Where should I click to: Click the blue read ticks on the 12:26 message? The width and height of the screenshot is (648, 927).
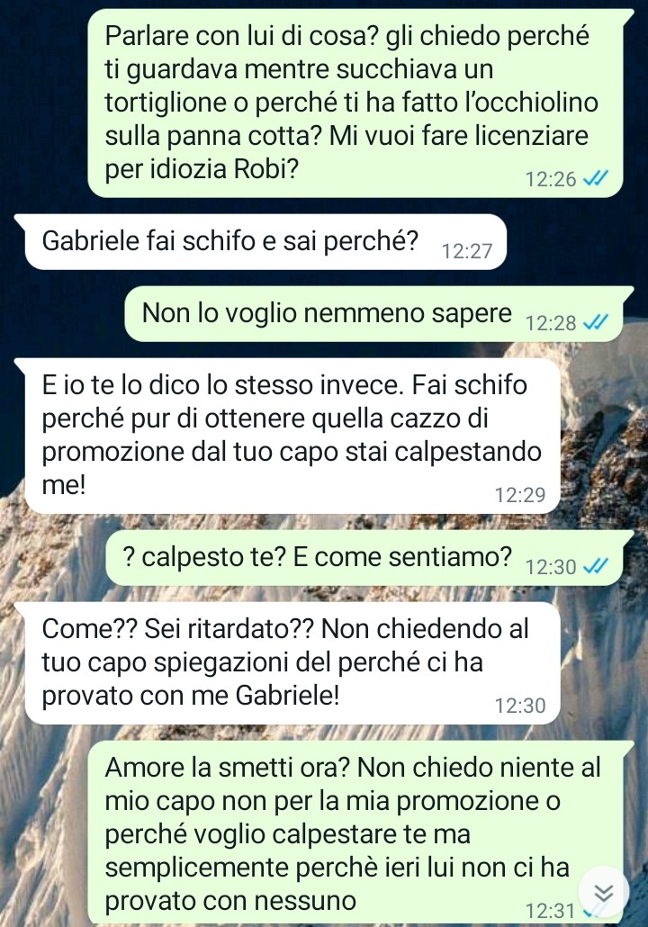595,178
